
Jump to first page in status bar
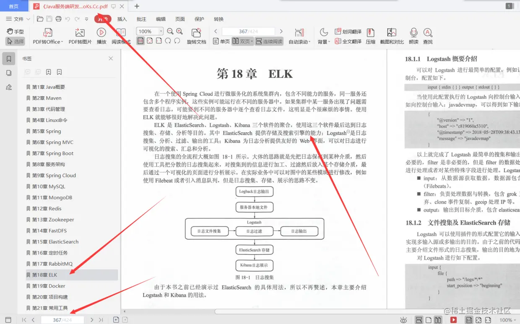[x=24, y=320]
